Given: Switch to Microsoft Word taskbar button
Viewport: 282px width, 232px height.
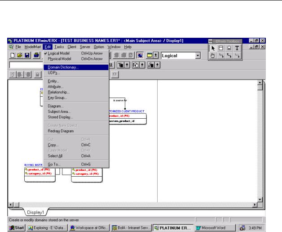Looking at the screenshot, I should tap(215, 228).
